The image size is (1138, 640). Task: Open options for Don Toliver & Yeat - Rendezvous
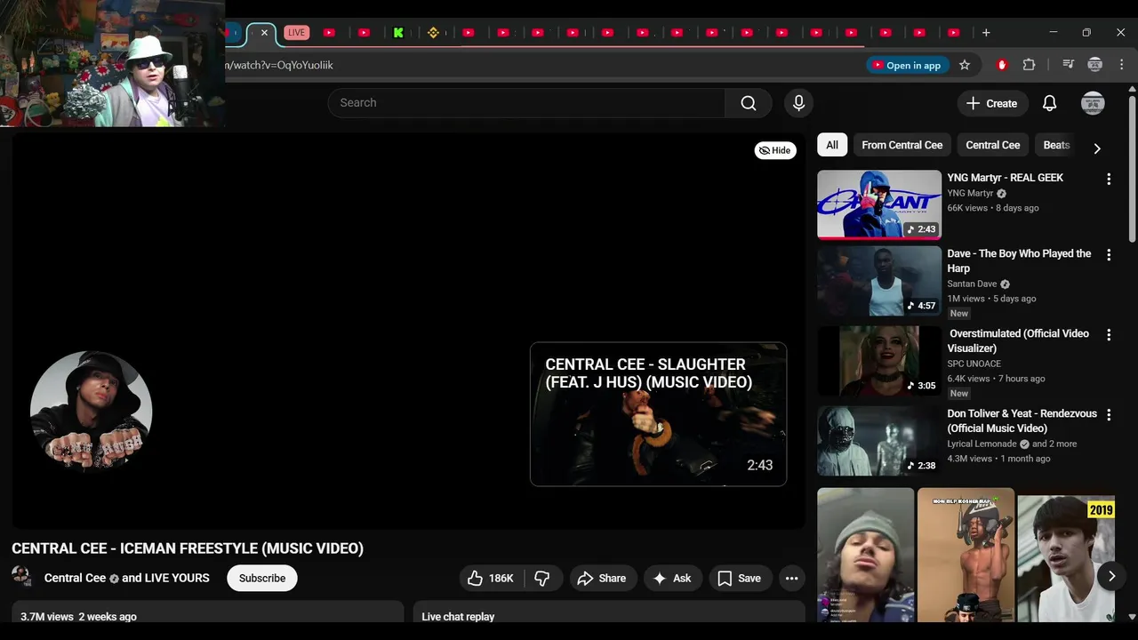click(1109, 415)
